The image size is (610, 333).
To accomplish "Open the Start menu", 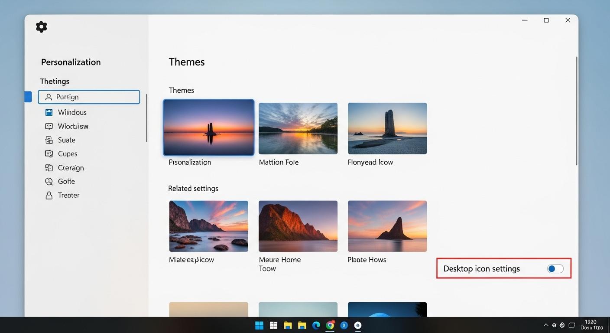I will coord(259,325).
